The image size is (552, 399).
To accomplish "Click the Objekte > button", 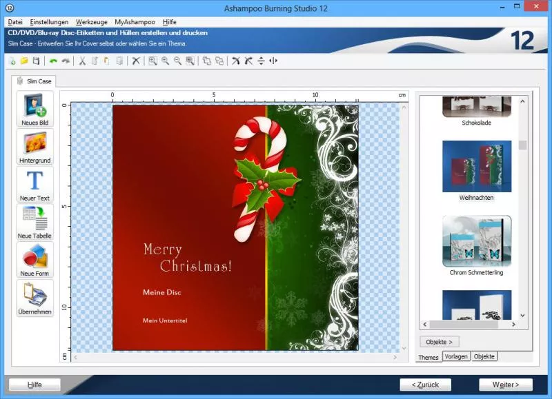I will (439, 342).
